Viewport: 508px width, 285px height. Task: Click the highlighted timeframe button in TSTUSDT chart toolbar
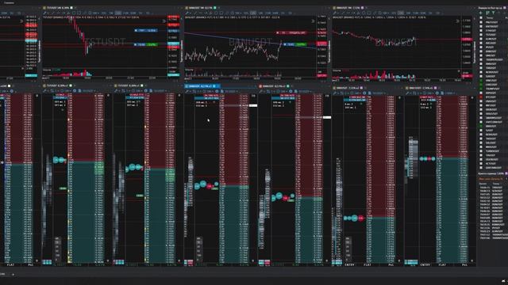pos(118,13)
